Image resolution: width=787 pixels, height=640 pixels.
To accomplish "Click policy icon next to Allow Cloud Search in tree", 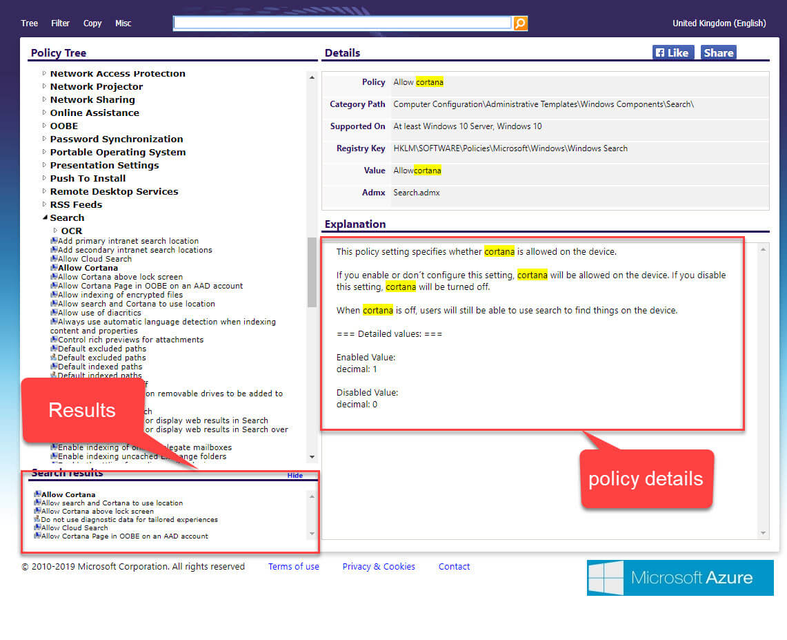I will [54, 259].
